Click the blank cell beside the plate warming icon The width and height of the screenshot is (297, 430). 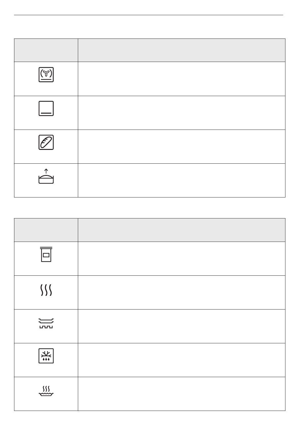tap(181, 326)
